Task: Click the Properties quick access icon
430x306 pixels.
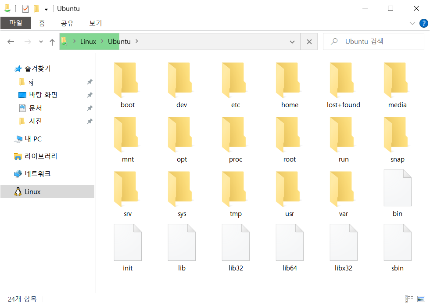Action: (x=25, y=9)
